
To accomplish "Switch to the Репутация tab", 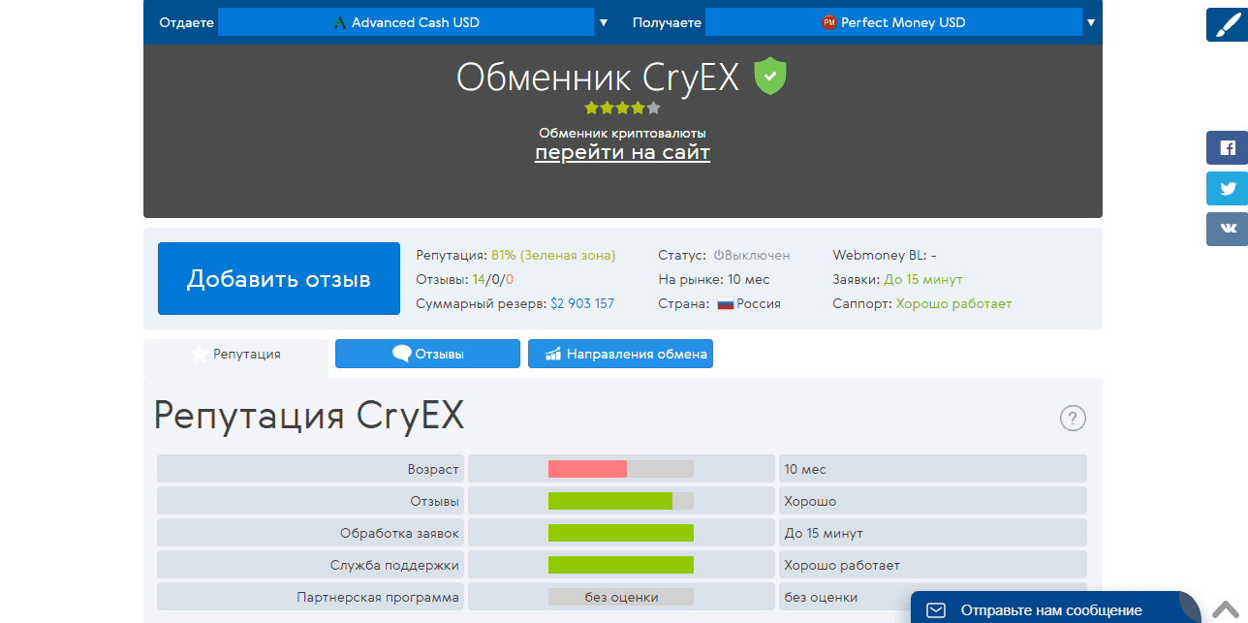I will tap(235, 355).
